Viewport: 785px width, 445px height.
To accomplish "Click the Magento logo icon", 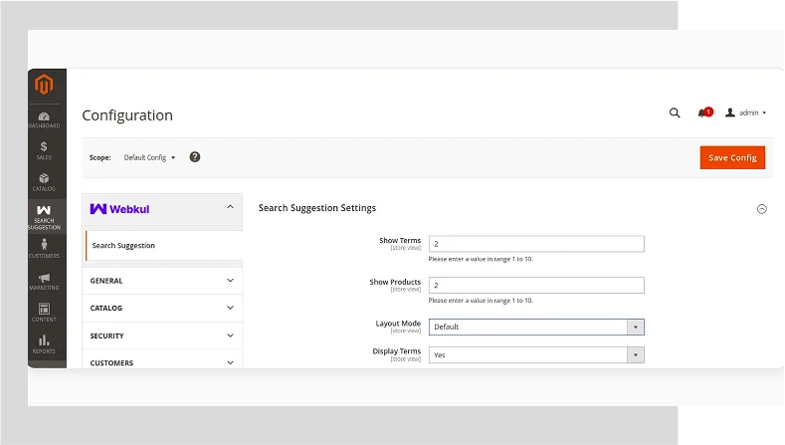I will pyautogui.click(x=44, y=86).
